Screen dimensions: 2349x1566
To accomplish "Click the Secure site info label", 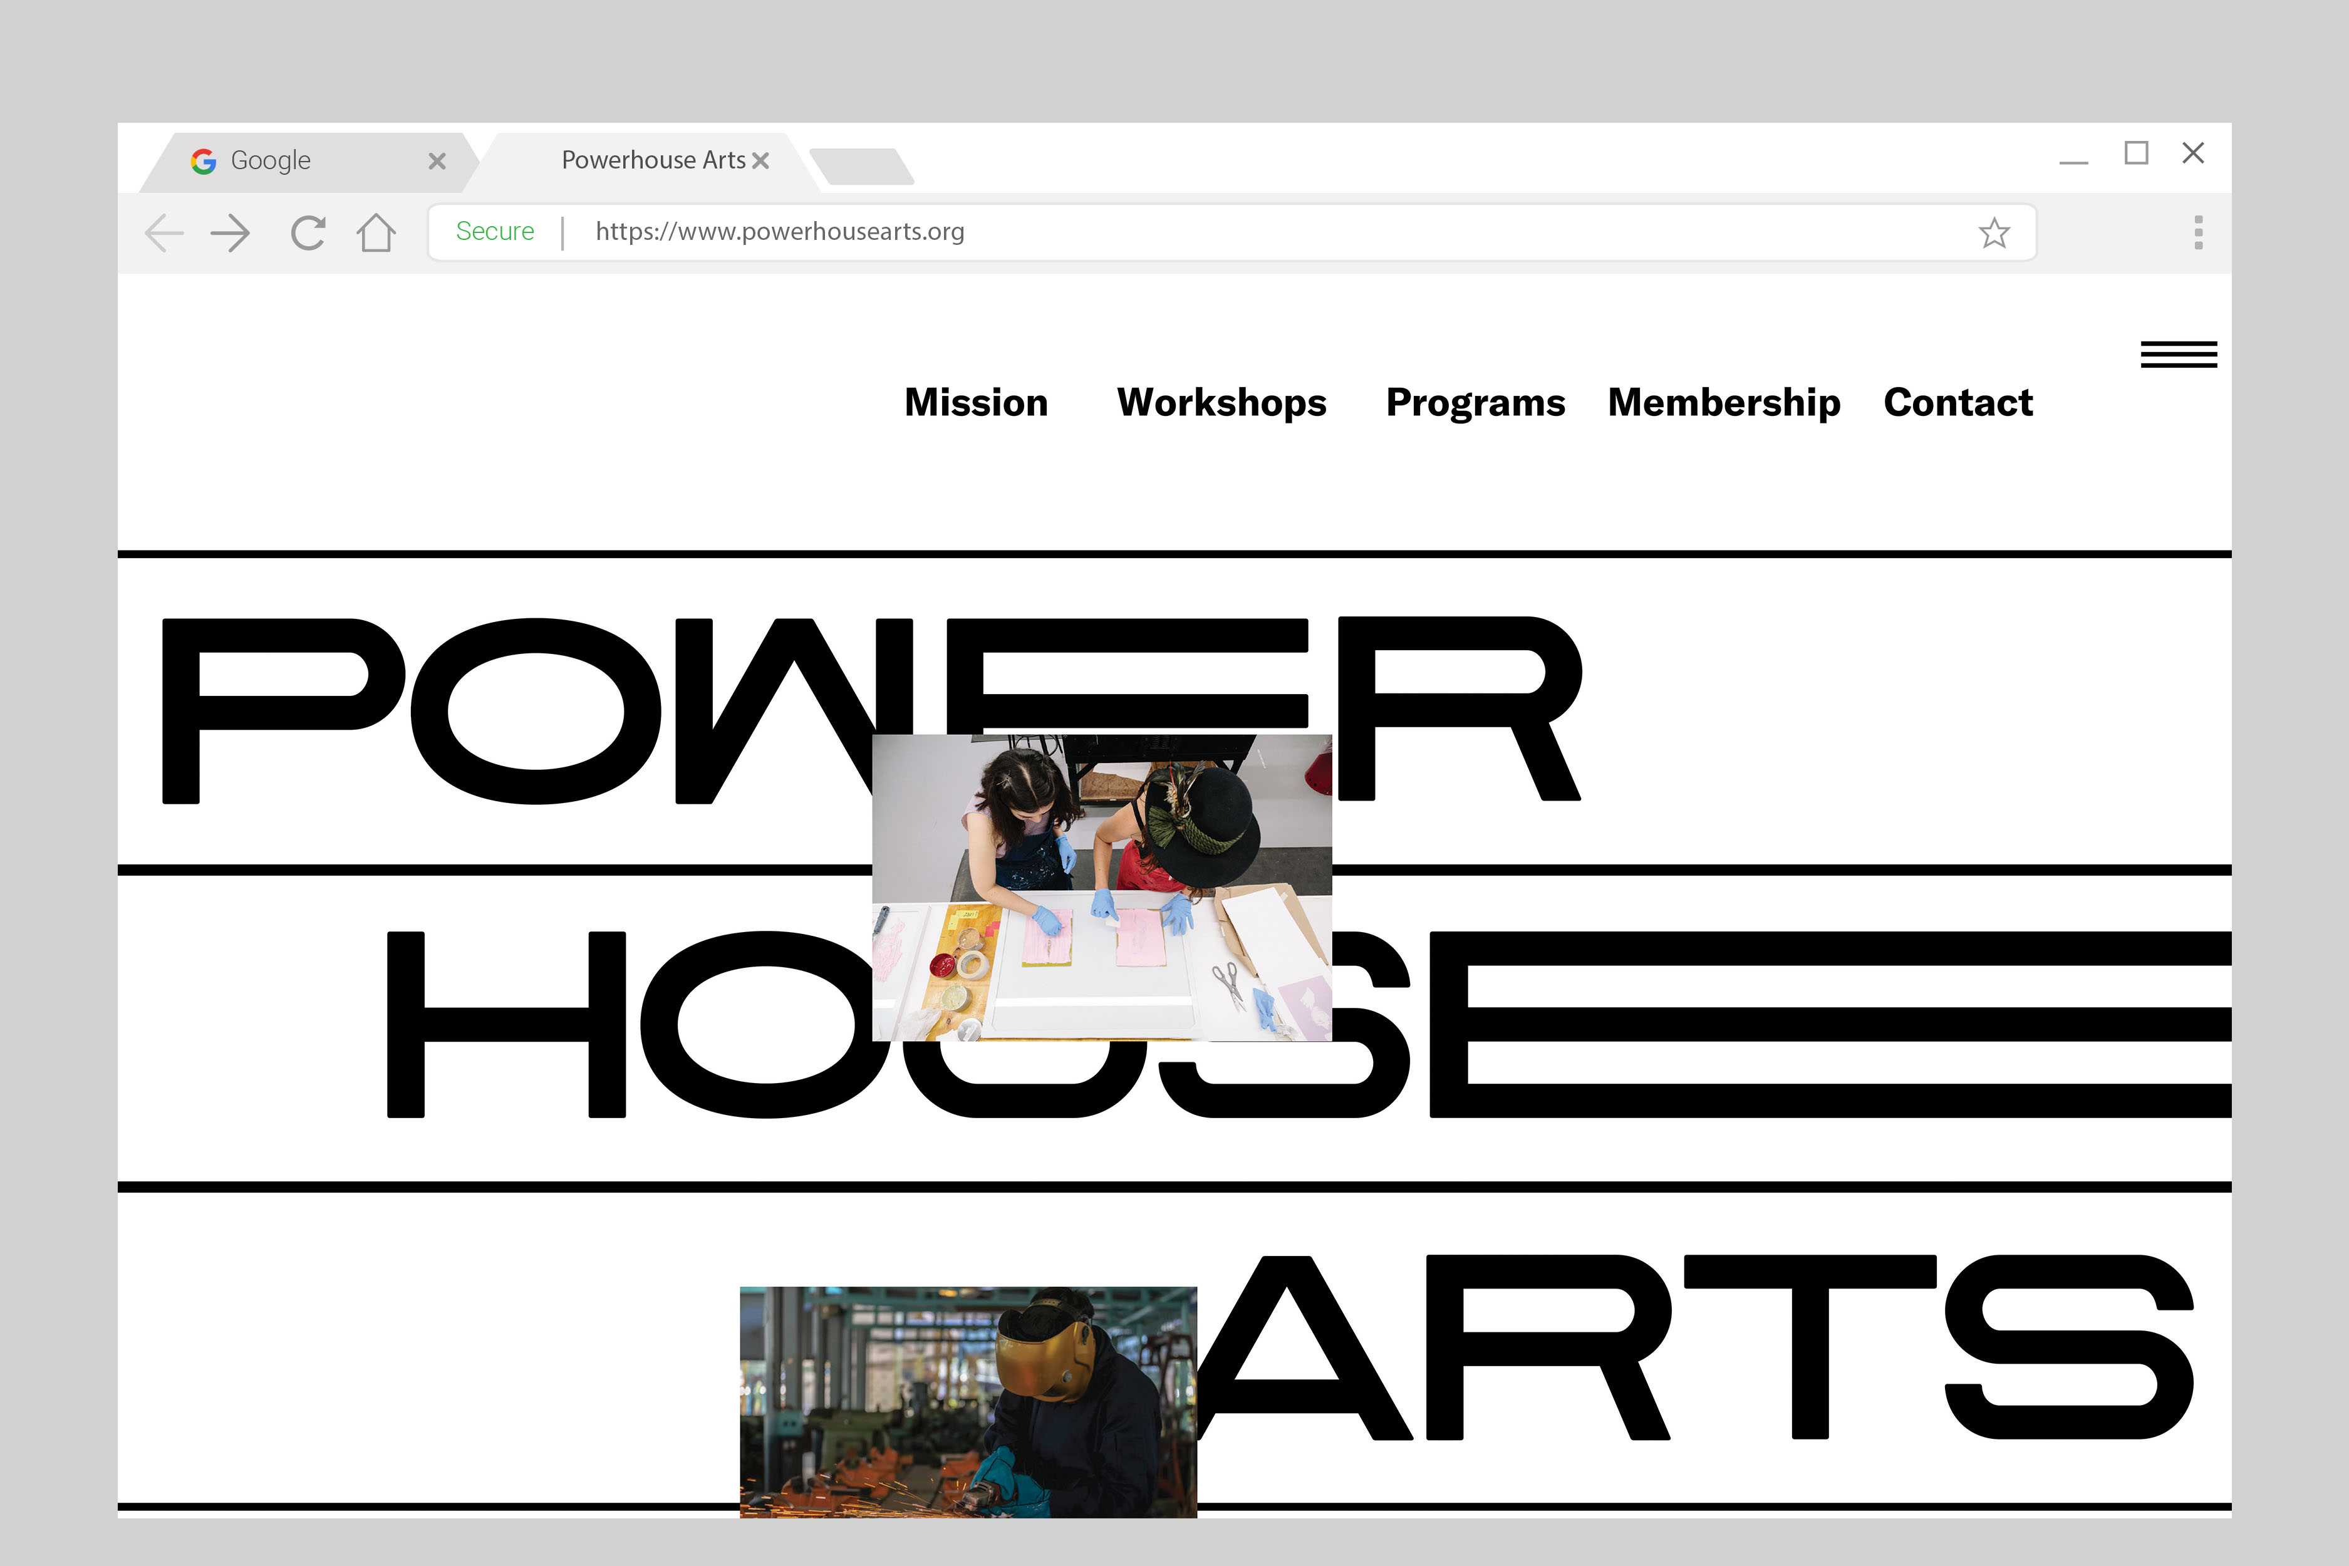I will 494,232.
